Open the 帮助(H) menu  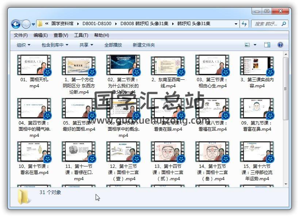click(x=101, y=35)
